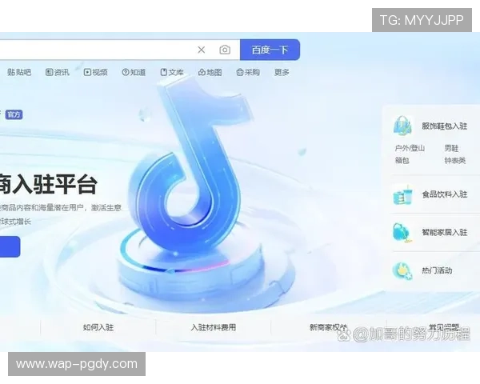Image resolution: width=480 pixels, height=384 pixels.
Task: Click the 官方 badge
Action: pyautogui.click(x=14, y=114)
